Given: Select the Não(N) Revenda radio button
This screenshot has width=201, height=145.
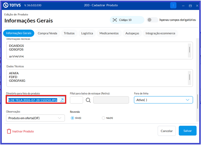Looking at the screenshot, I should pos(103,118).
